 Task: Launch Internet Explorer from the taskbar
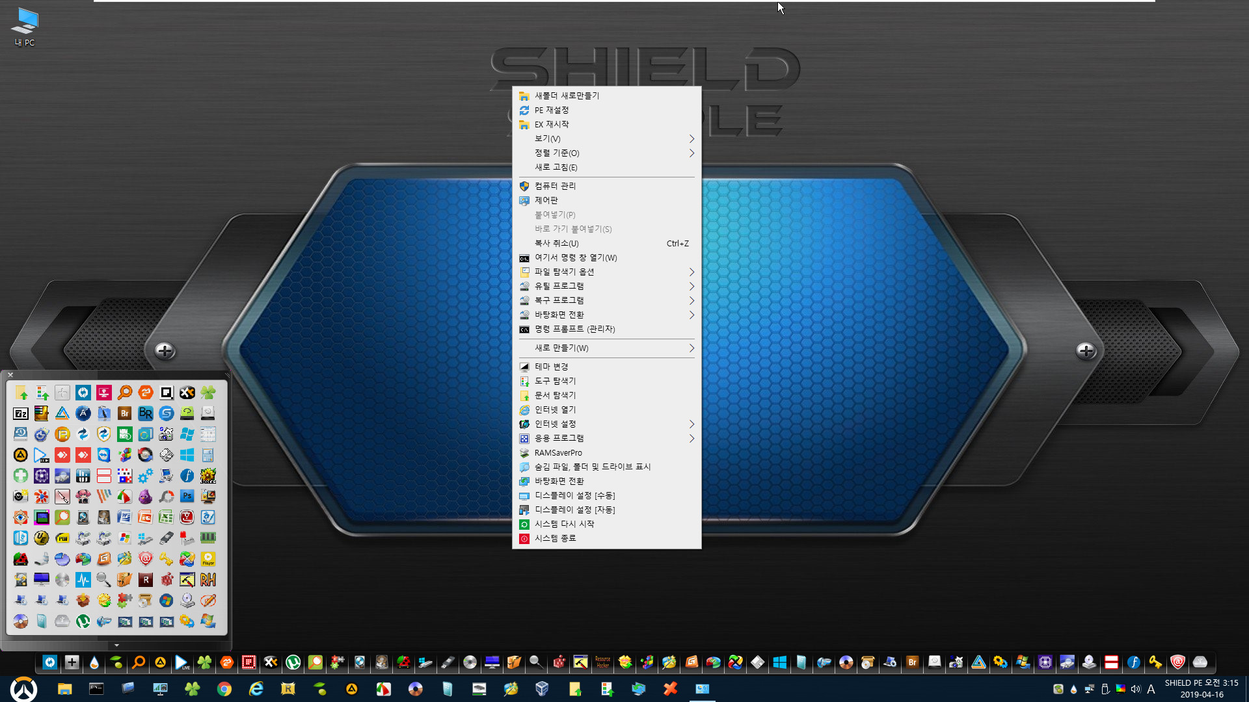256,689
